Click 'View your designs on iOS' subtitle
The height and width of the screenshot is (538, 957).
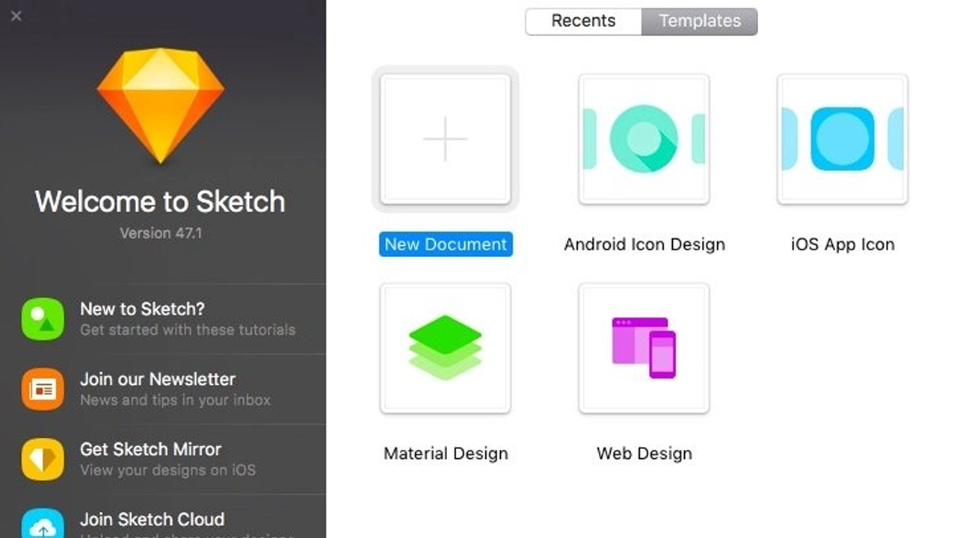click(168, 470)
